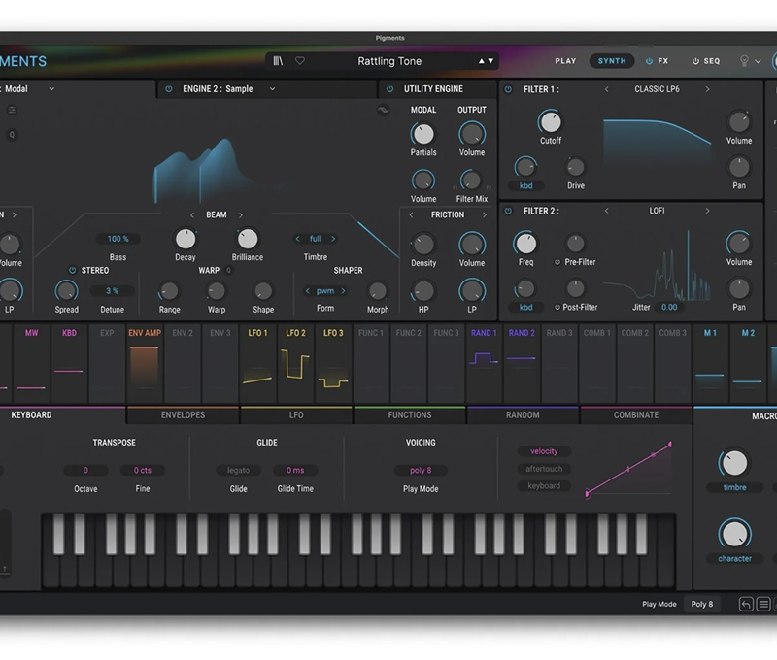Screen dimensions: 777x660
Task: Click the keyboard curve button
Action: tap(544, 485)
